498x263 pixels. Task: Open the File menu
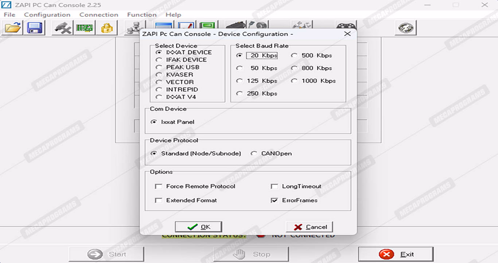point(9,15)
